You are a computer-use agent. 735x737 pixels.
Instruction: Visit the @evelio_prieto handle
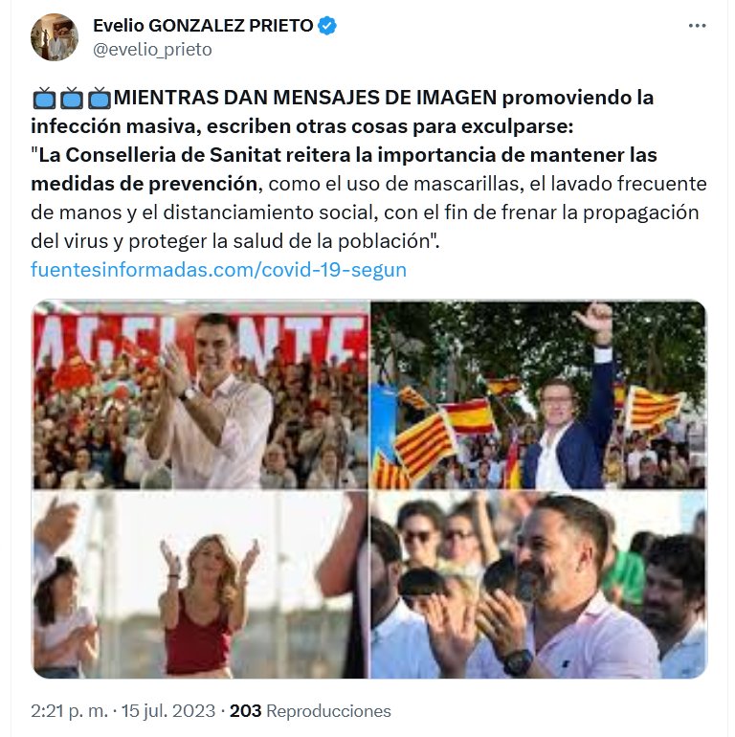point(152,50)
